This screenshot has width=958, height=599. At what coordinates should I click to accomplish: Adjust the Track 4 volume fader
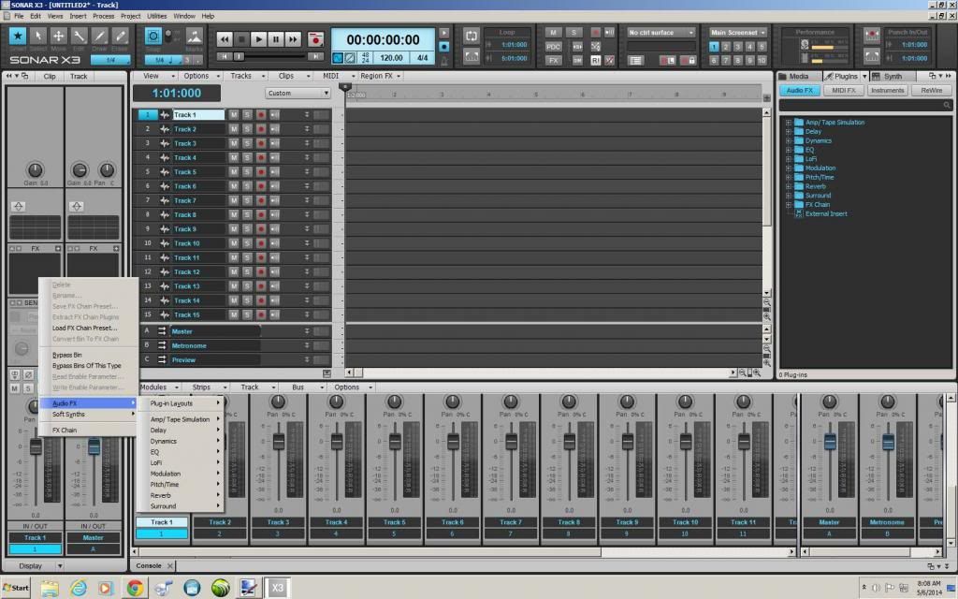click(x=336, y=442)
